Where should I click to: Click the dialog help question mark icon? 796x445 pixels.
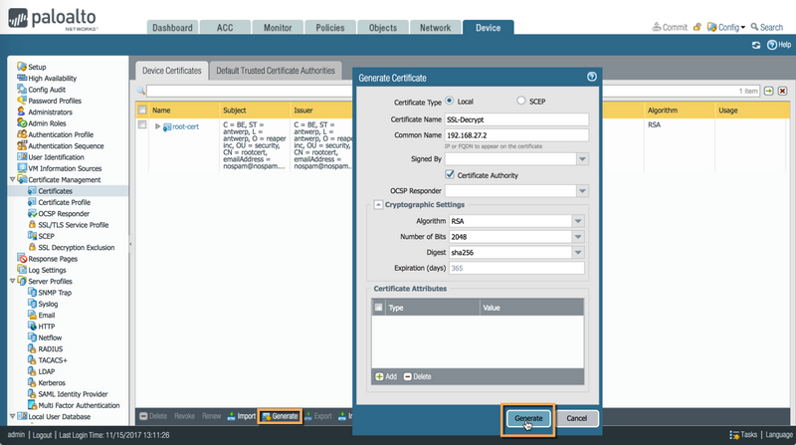coord(592,77)
